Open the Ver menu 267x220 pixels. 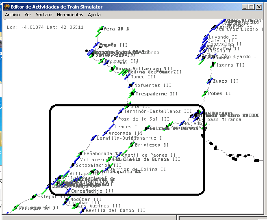pos(28,15)
